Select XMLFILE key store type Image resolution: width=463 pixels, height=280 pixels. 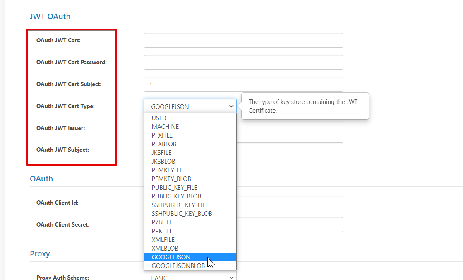point(163,240)
